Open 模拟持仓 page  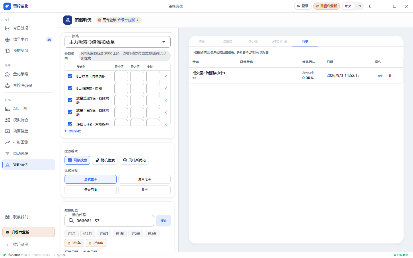[x=28, y=120]
